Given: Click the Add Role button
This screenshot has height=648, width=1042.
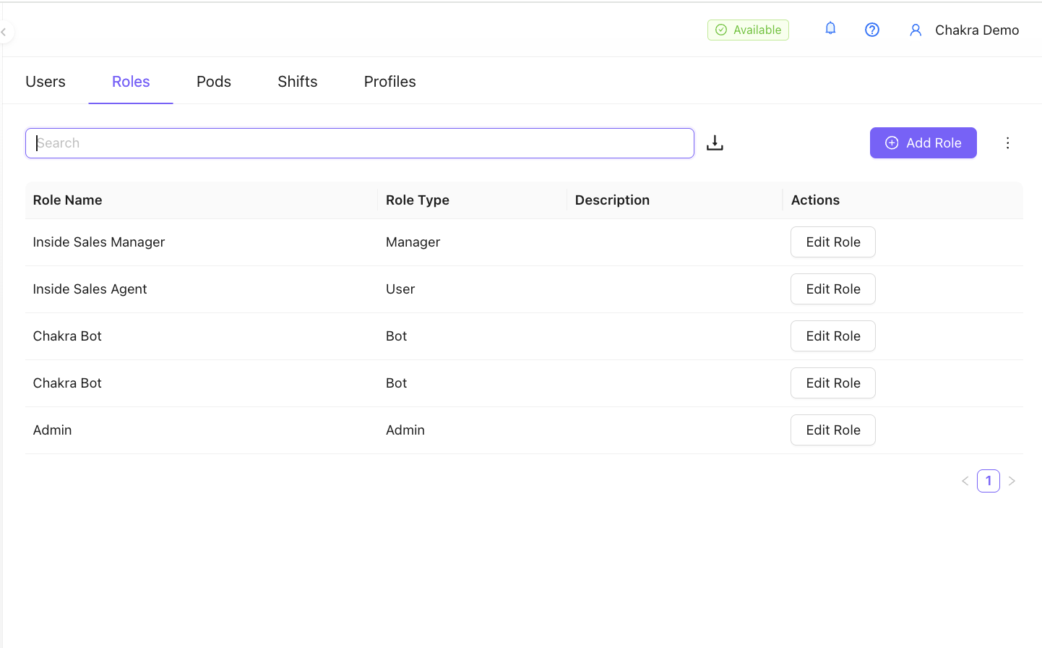Looking at the screenshot, I should click(923, 143).
